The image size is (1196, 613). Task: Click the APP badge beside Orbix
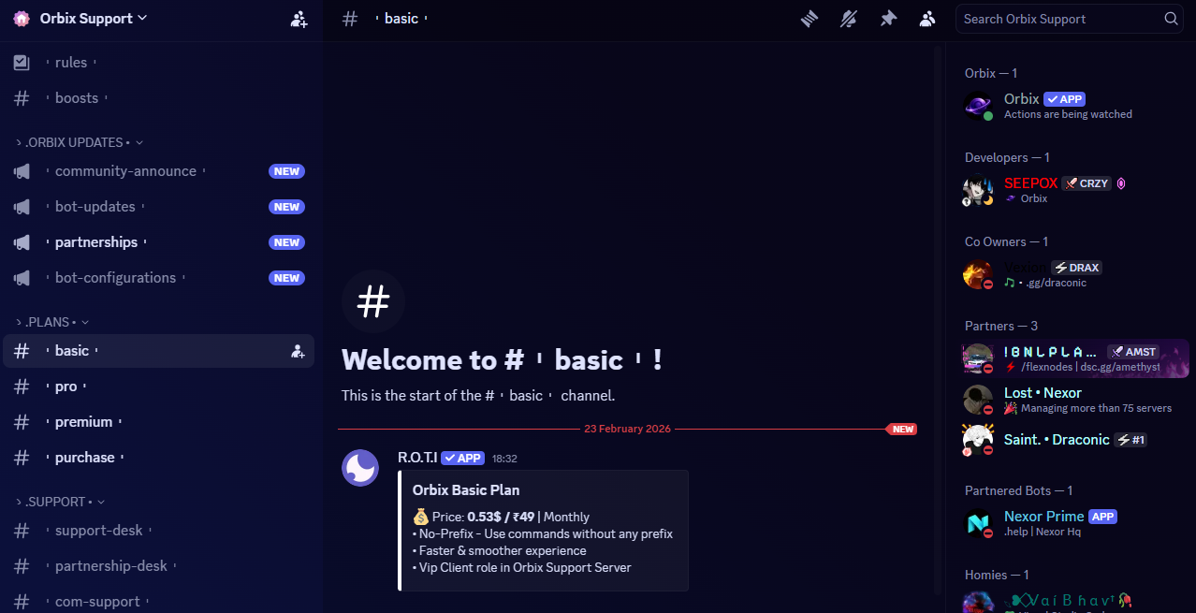(x=1065, y=99)
